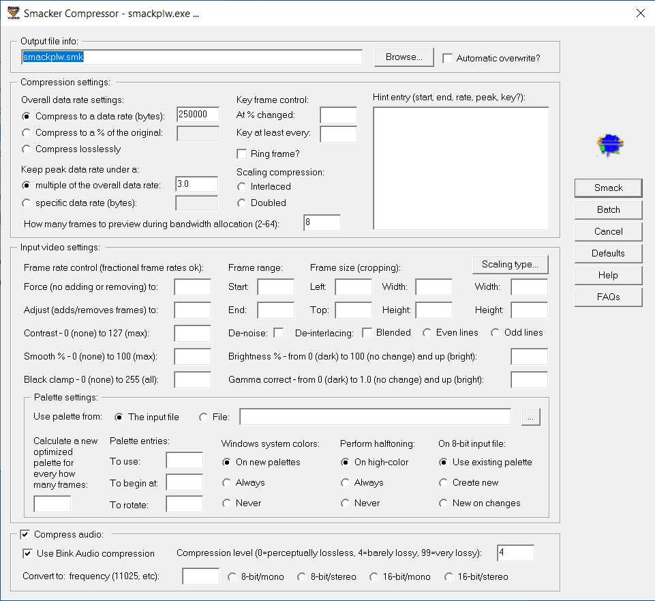Open Help for the compressor

(x=608, y=275)
